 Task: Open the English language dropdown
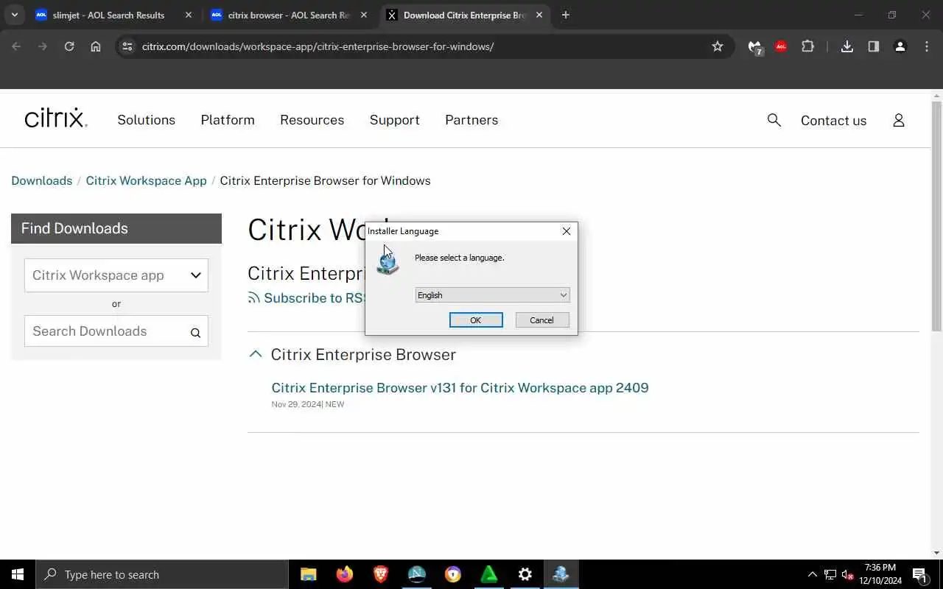pos(492,295)
